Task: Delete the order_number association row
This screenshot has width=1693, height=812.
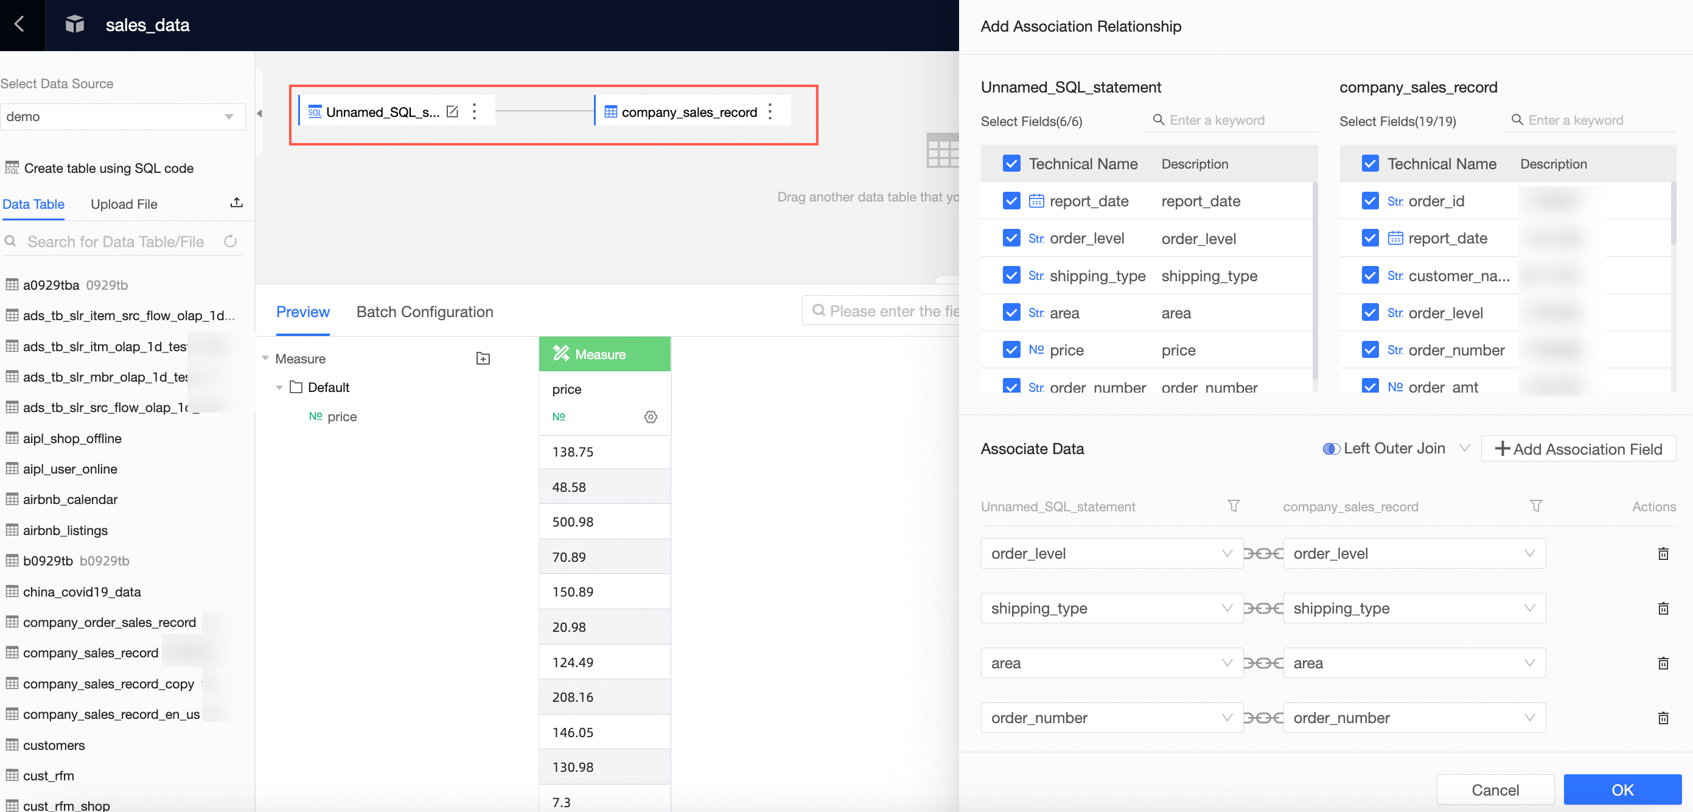Action: [1663, 718]
